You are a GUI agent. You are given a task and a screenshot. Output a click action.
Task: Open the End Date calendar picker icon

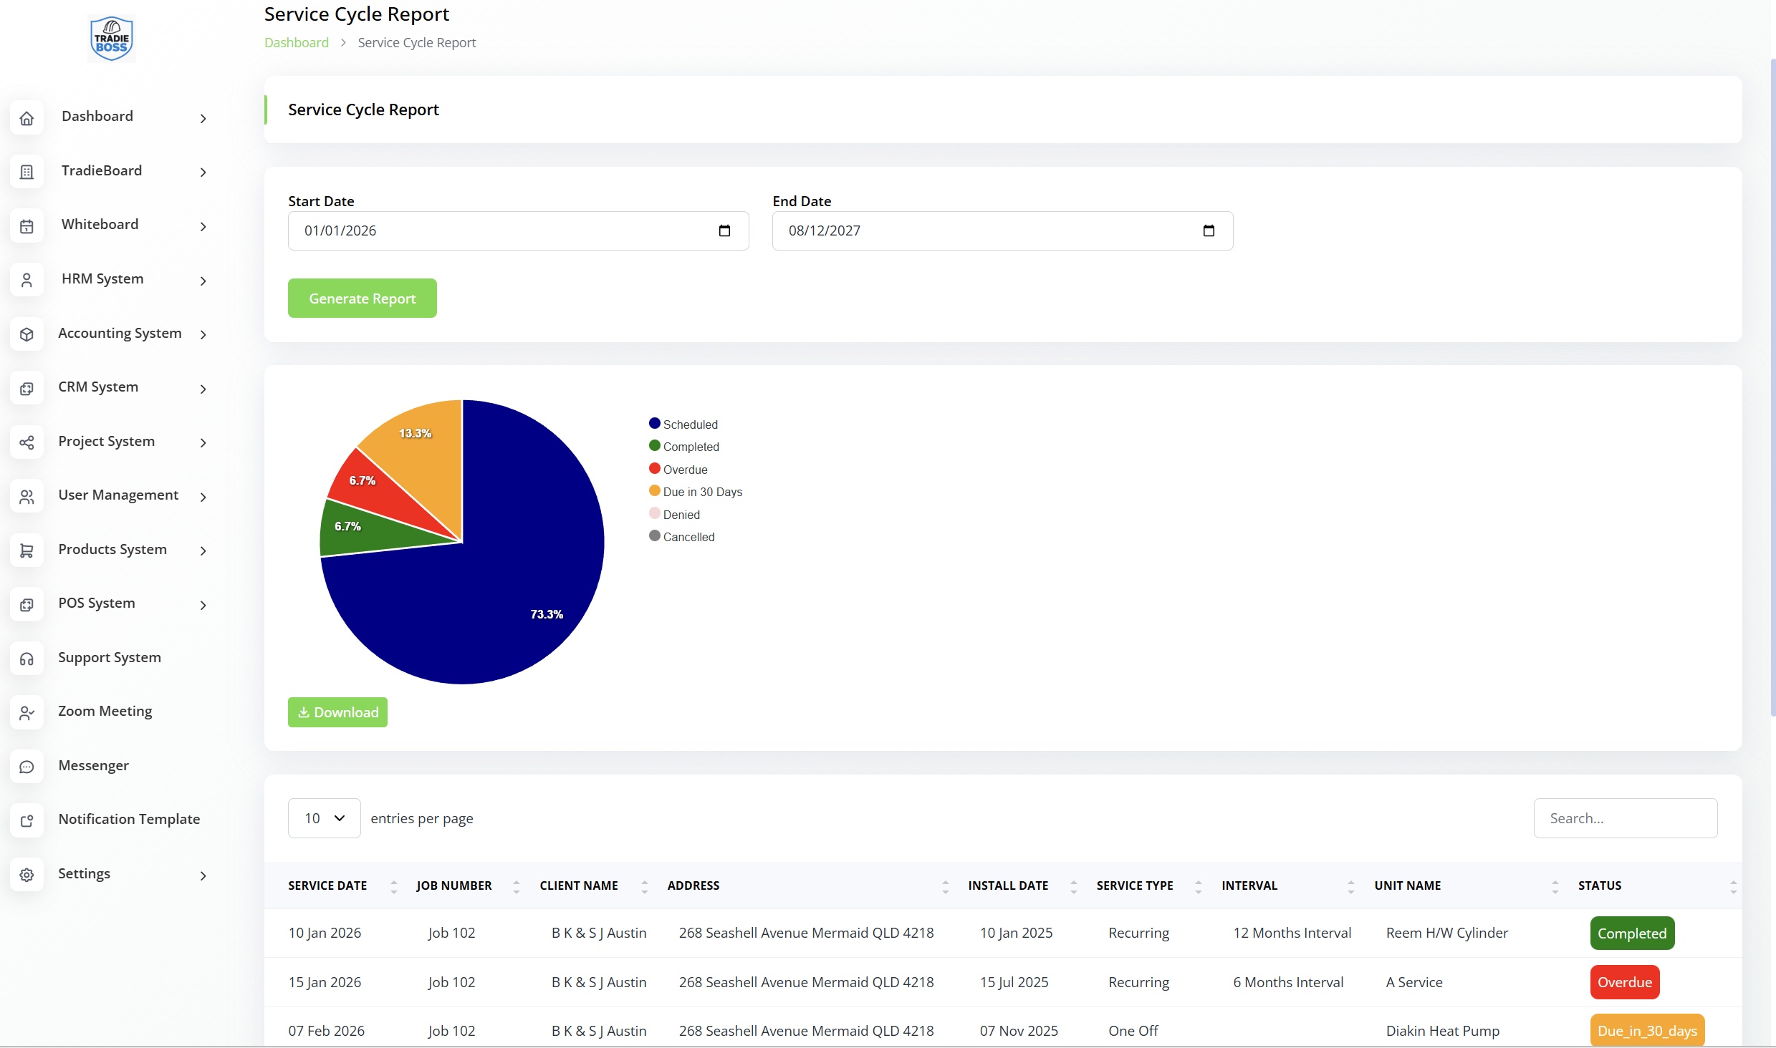tap(1208, 231)
